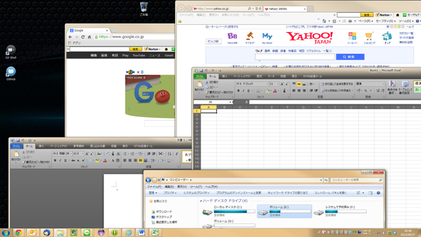Click the blue 検索 button on Yahoo Japan

[350, 57]
